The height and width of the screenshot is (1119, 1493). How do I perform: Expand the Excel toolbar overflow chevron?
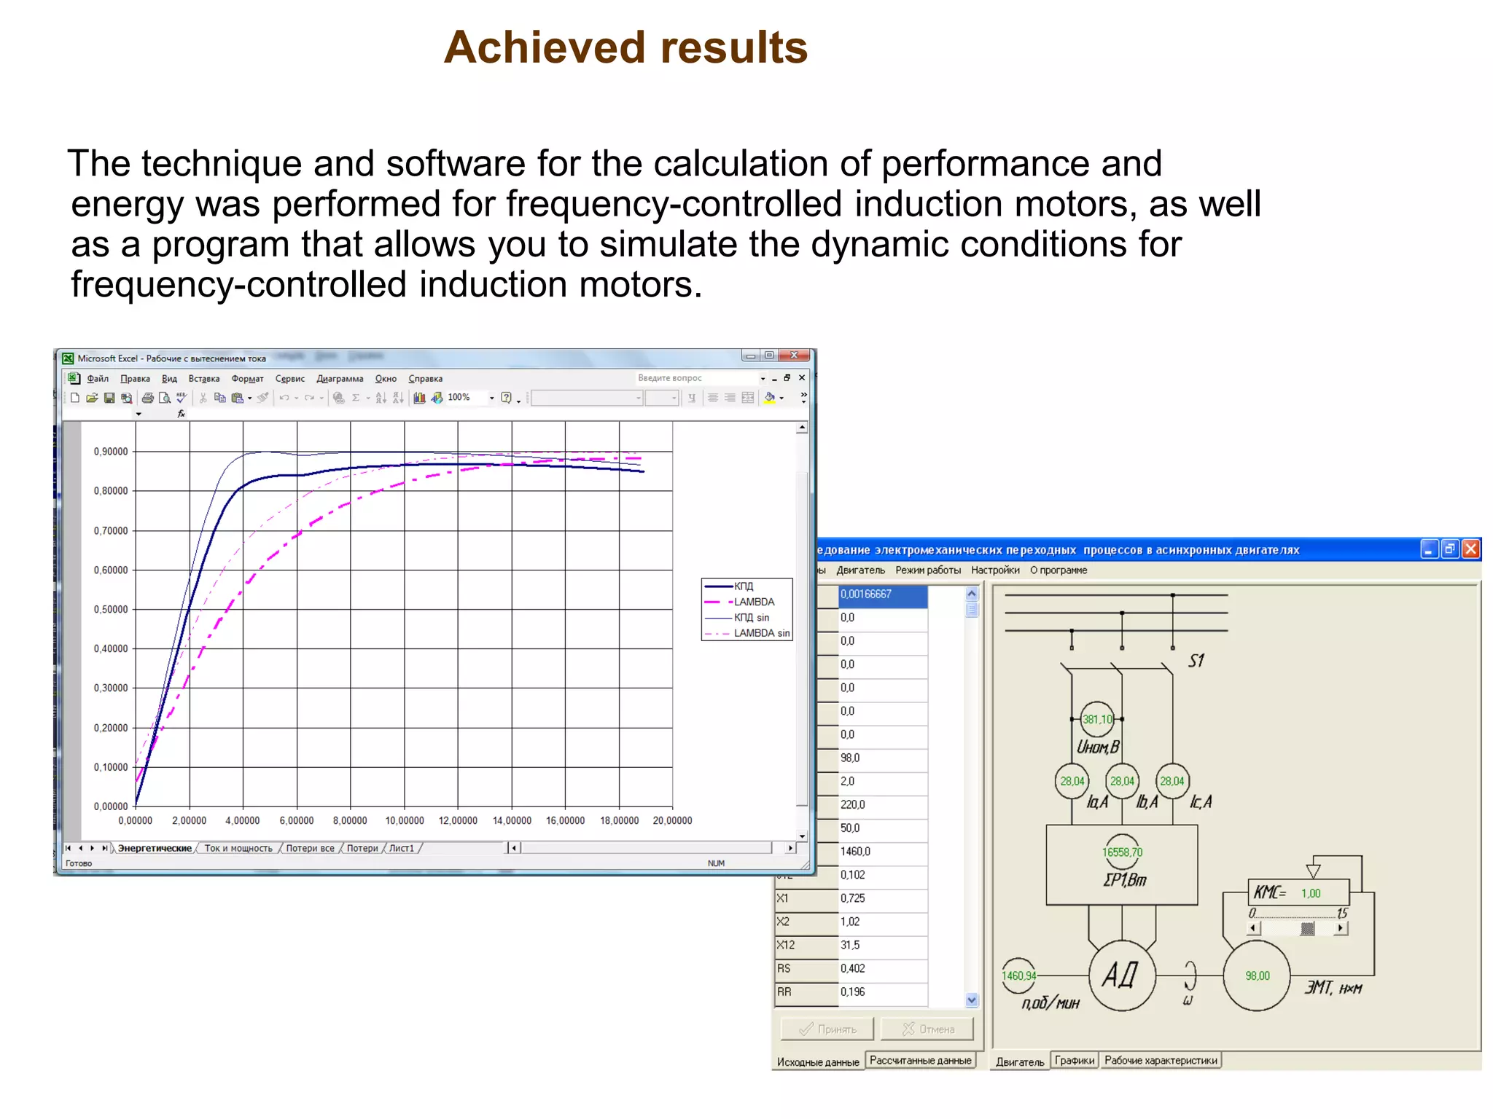[x=804, y=397]
